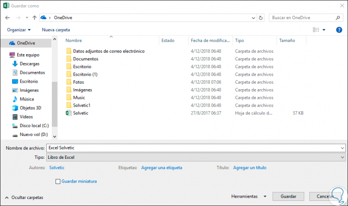
Task: Open the Organizar dropdown menu
Action: (x=19, y=29)
